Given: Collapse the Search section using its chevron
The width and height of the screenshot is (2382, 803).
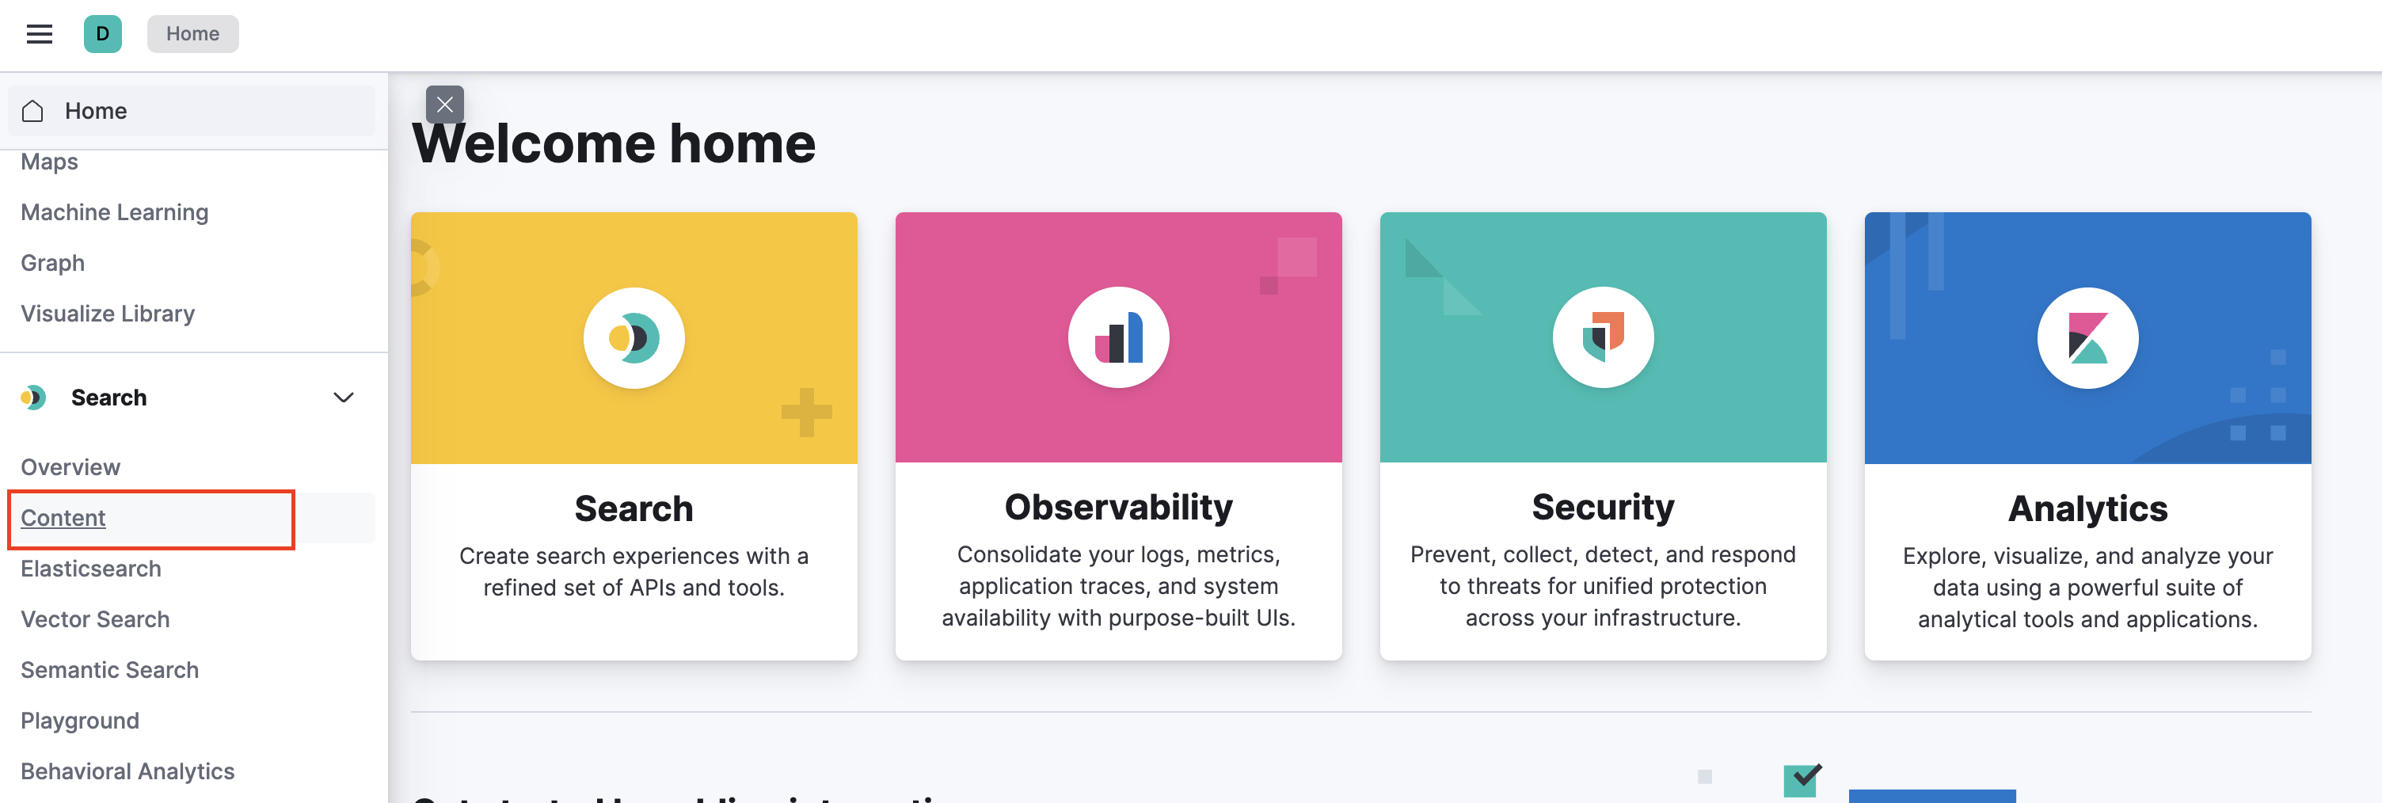Looking at the screenshot, I should click(344, 397).
